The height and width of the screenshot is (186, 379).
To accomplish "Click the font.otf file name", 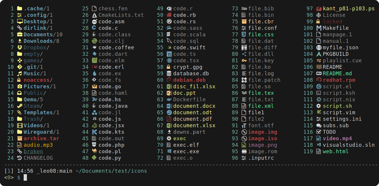I will tap(261, 126).
